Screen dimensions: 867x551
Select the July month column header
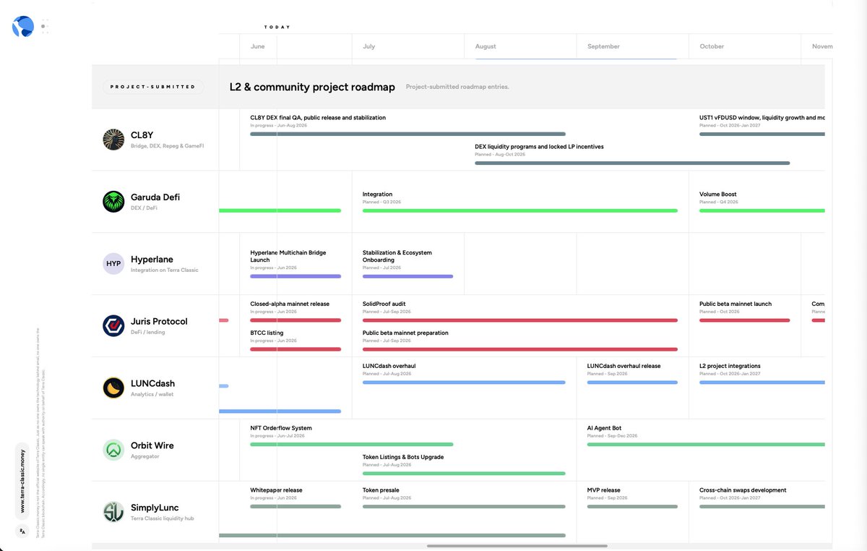(x=369, y=46)
